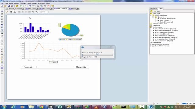Go to last page with double-right arrows
Image resolution: width=195 pixels, height=109 pixels.
coord(30,12)
